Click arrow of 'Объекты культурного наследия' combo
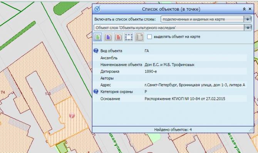Screen dimensions: 258x153 [248, 28]
